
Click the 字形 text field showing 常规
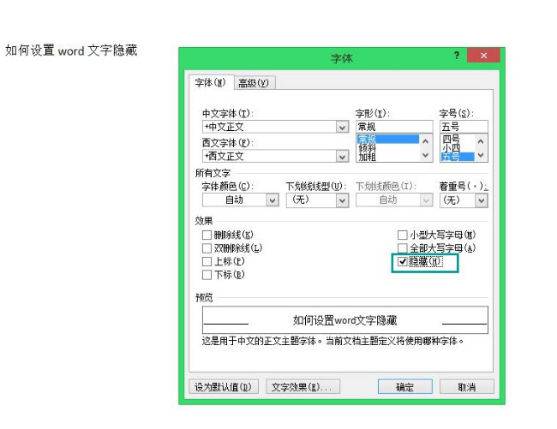tap(394, 127)
